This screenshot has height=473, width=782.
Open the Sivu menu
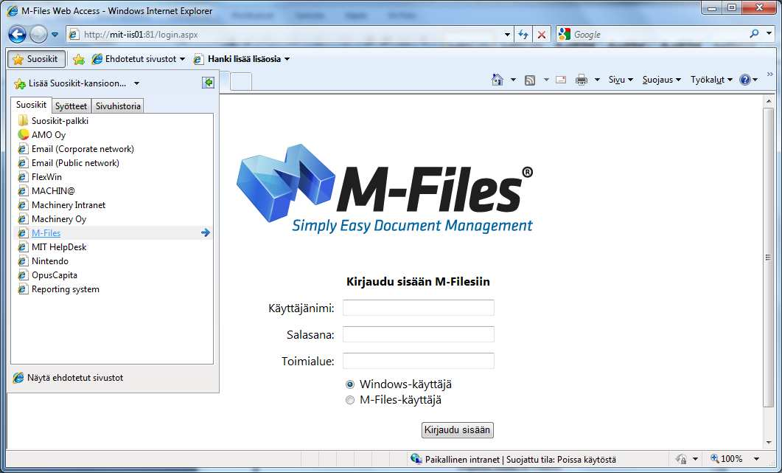coord(621,80)
